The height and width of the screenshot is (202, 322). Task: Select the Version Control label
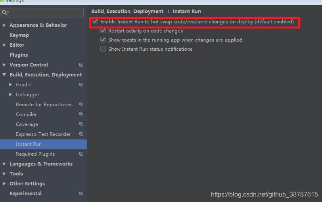click(x=29, y=65)
